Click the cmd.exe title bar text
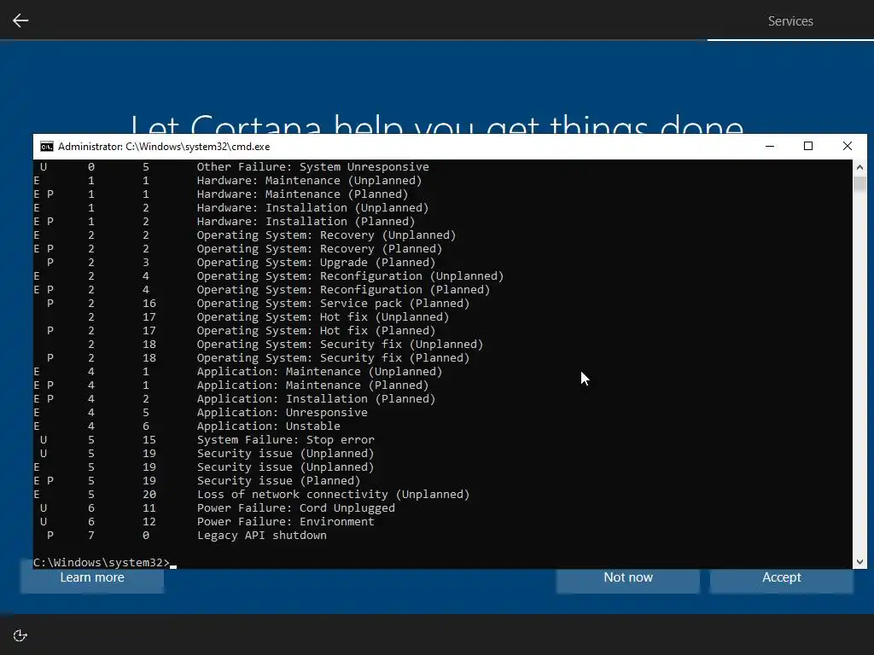 [164, 147]
